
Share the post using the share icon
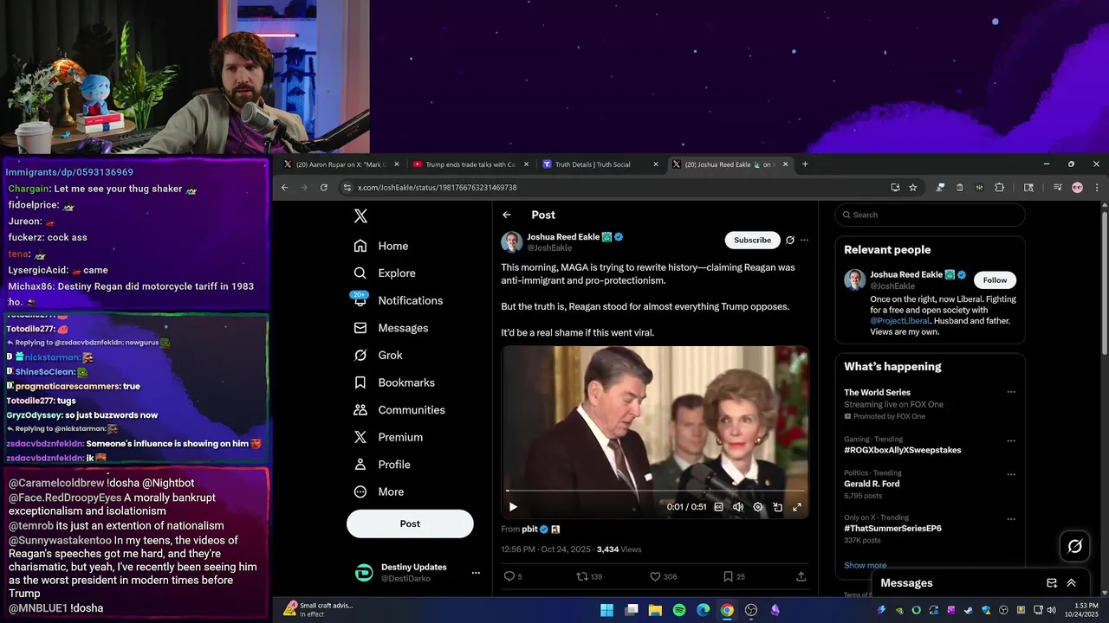tap(801, 576)
